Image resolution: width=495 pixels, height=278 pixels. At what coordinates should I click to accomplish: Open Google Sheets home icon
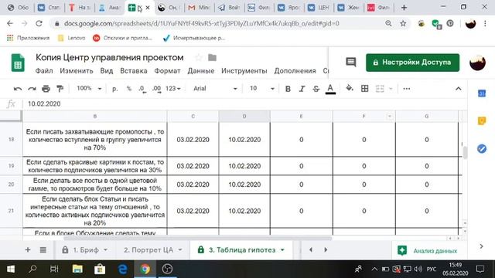(18, 63)
